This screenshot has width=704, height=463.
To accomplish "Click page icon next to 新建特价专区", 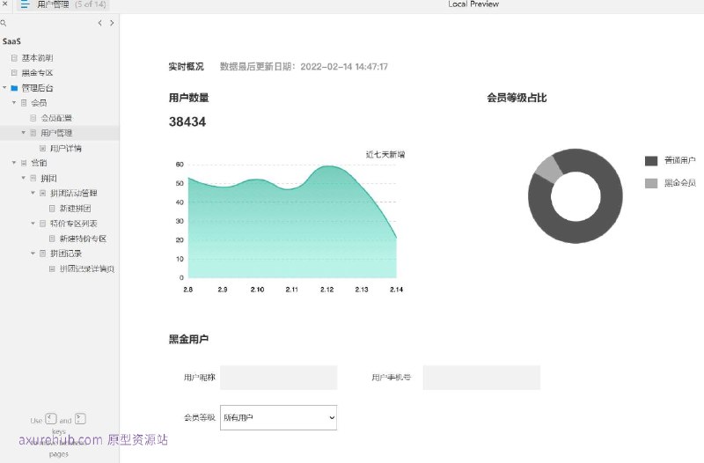I will pyautogui.click(x=52, y=239).
